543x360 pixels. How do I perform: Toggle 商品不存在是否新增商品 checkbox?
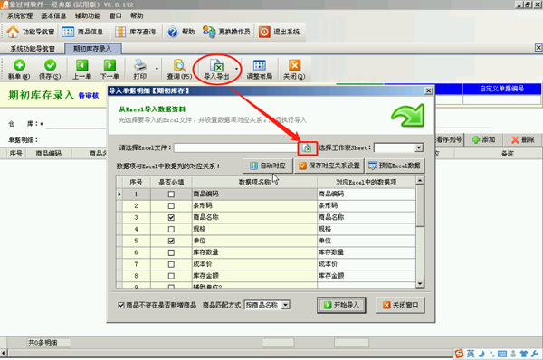tap(121, 306)
